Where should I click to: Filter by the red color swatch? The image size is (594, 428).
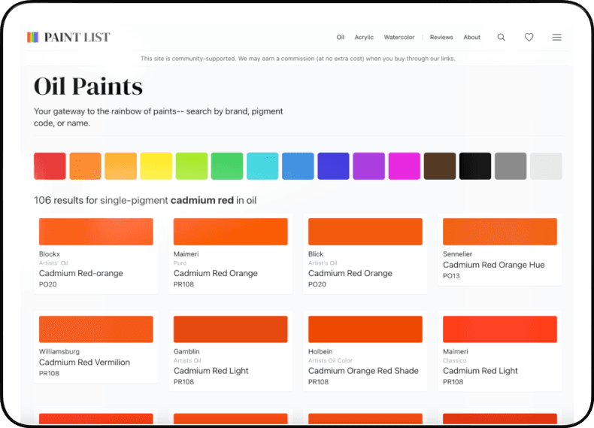(x=50, y=166)
